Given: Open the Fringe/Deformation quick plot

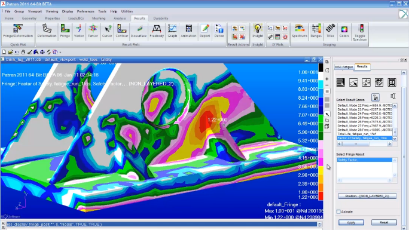Looking at the screenshot, I should click(x=18, y=31).
